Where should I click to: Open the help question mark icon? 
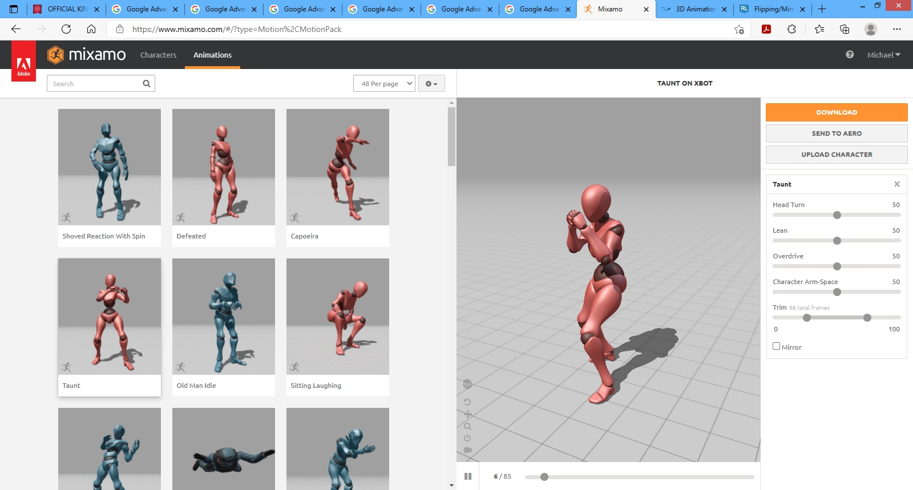pos(850,55)
